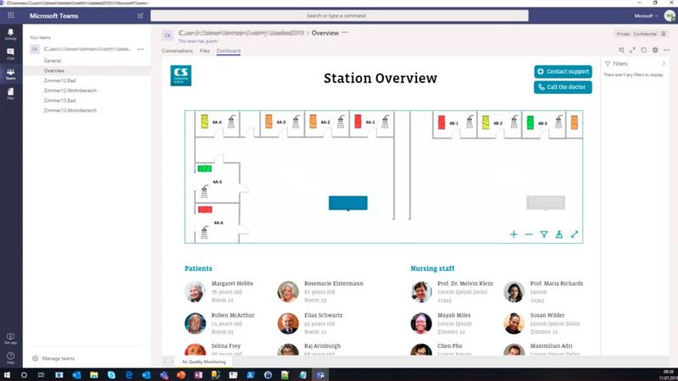Click the shower icon in room 4A-5
This screenshot has width=678, height=381.
[x=204, y=191]
